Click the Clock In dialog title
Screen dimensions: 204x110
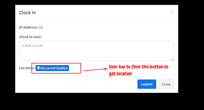27,13
